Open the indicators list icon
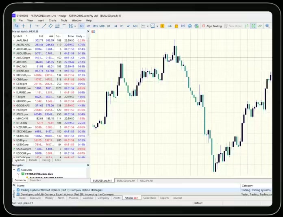The width and height of the screenshot is (283, 217). point(144,26)
